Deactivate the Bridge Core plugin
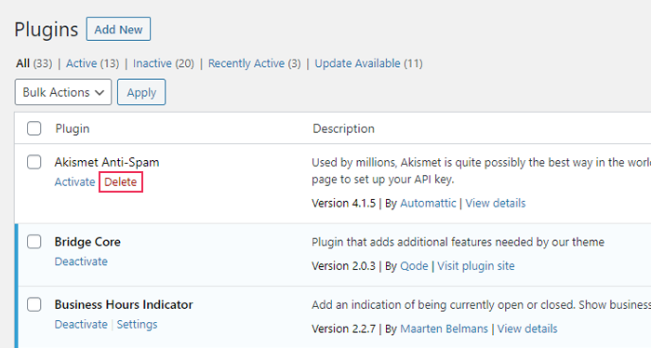Image resolution: width=651 pixels, height=348 pixels. (81, 261)
